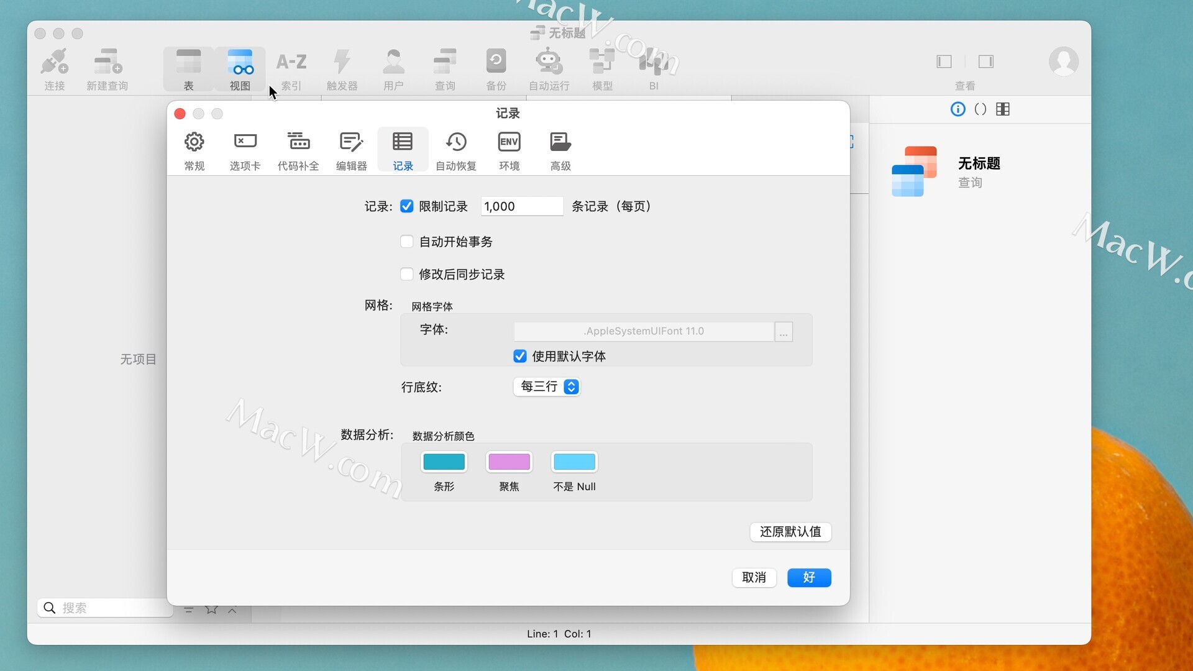Toggle the right sidebar view icon
The image size is (1193, 671).
986,62
